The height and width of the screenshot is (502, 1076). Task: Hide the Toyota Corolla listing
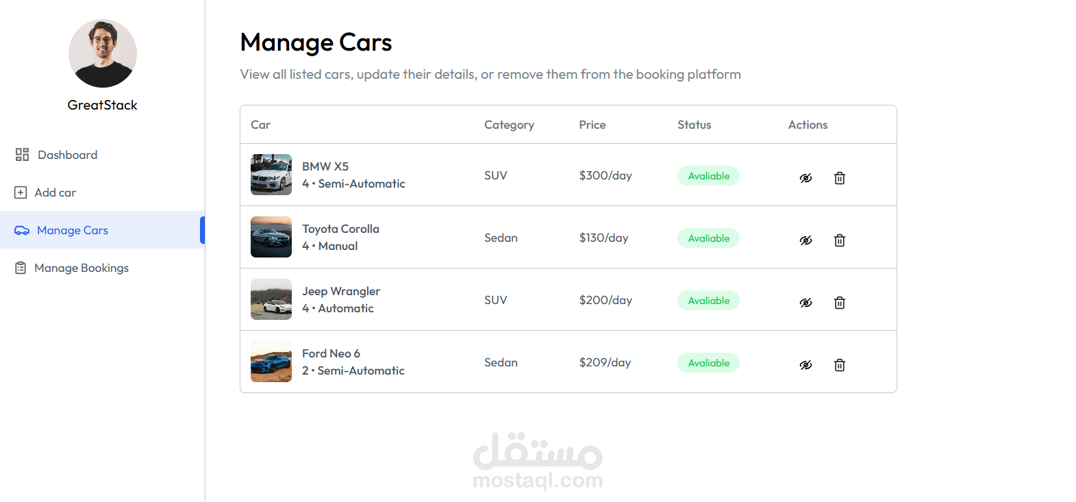click(806, 240)
